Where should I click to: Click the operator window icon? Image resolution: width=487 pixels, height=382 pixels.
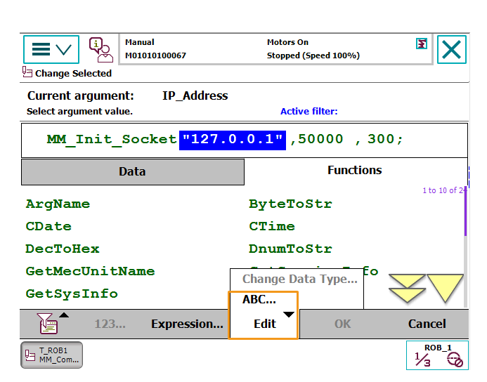click(100, 50)
